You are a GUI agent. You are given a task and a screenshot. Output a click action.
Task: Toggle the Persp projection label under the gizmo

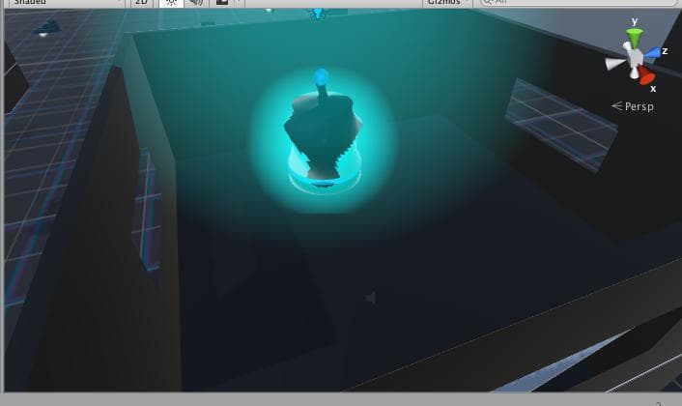click(x=634, y=106)
